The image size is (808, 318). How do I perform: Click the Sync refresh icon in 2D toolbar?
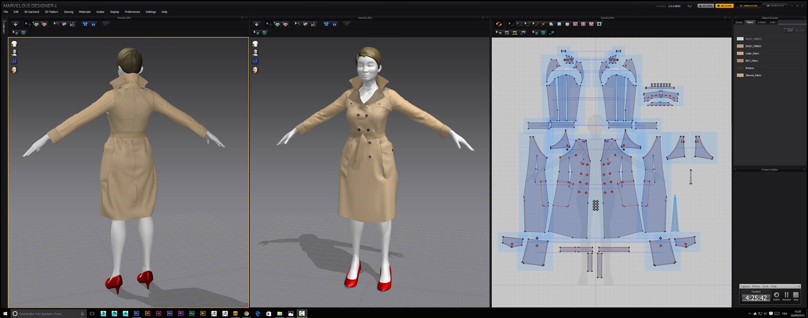499,24
